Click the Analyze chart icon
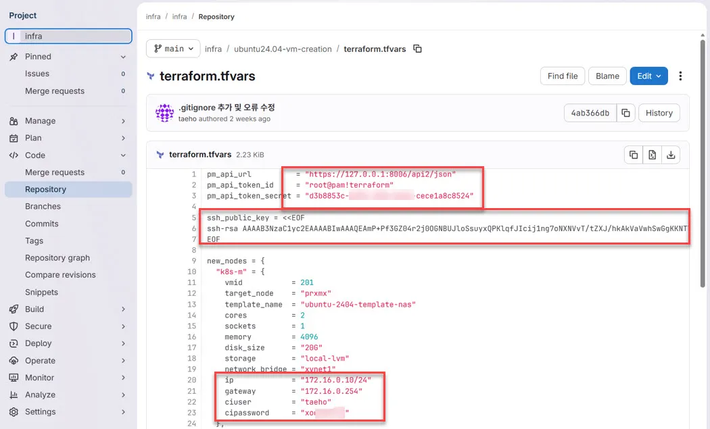 click(14, 395)
